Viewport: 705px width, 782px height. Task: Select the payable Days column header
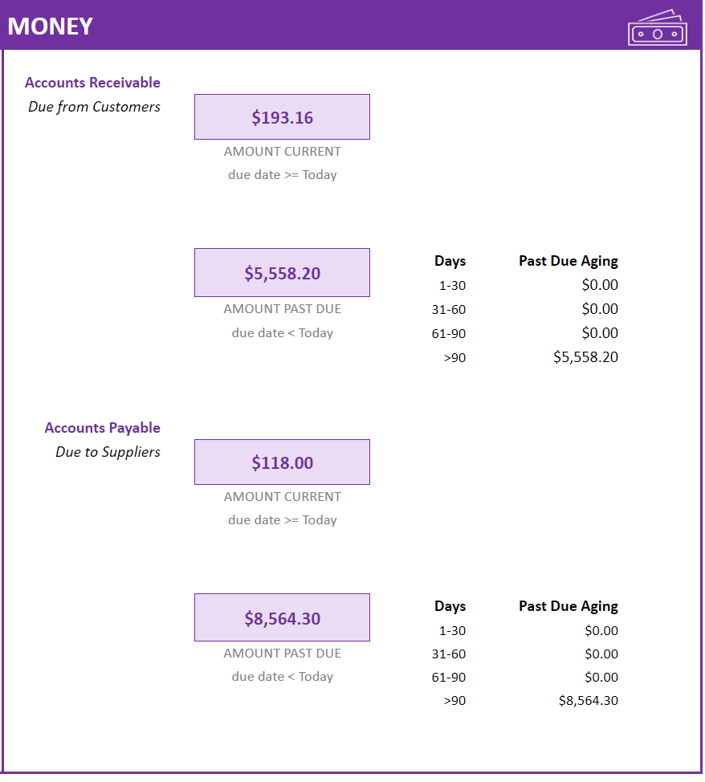tap(450, 606)
